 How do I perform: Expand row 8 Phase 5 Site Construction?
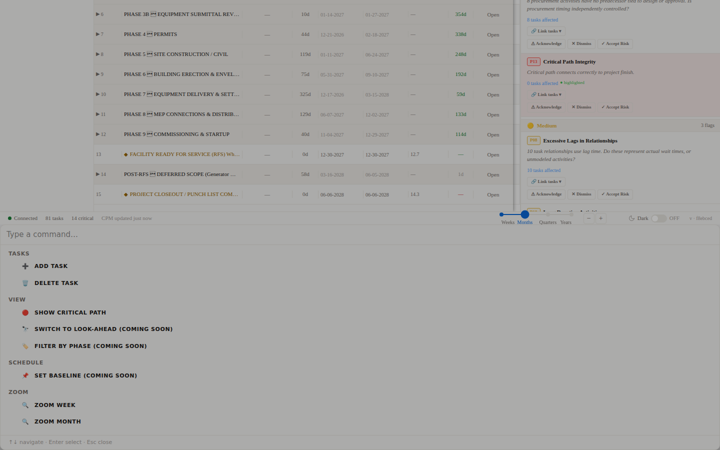(97, 54)
